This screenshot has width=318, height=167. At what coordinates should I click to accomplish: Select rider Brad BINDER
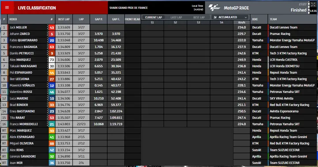pyautogui.click(x=19, y=105)
